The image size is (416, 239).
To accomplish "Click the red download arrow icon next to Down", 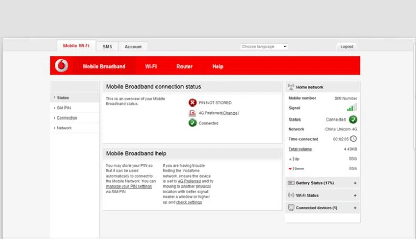I will coord(290,169).
